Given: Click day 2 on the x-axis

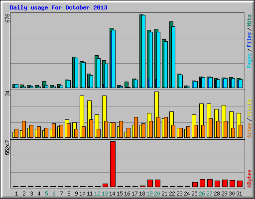Looking at the screenshot, I should [24, 194].
